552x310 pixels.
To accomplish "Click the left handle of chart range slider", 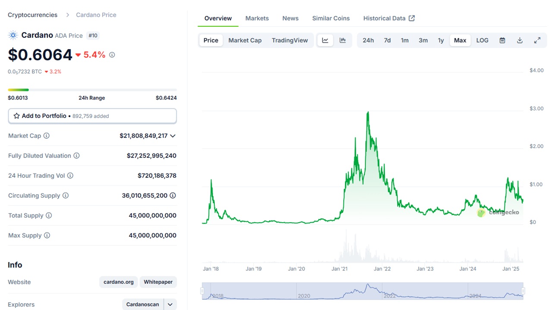I will [202, 291].
